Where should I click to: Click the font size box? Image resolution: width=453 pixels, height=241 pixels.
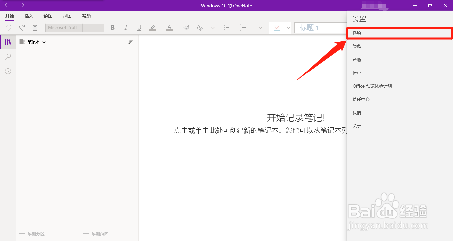93,28
